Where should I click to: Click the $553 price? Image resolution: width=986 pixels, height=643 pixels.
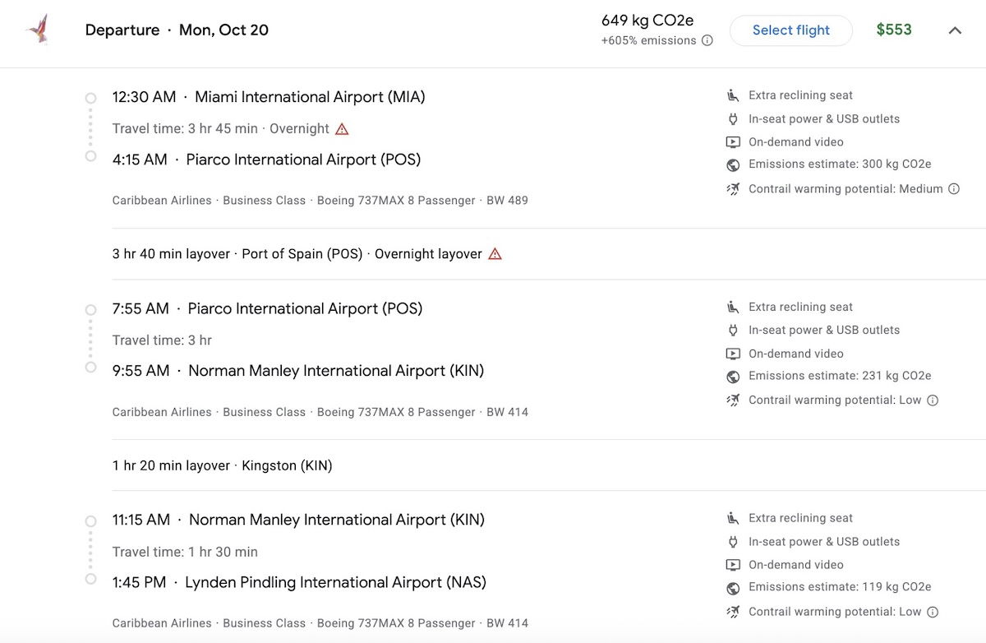coord(893,30)
